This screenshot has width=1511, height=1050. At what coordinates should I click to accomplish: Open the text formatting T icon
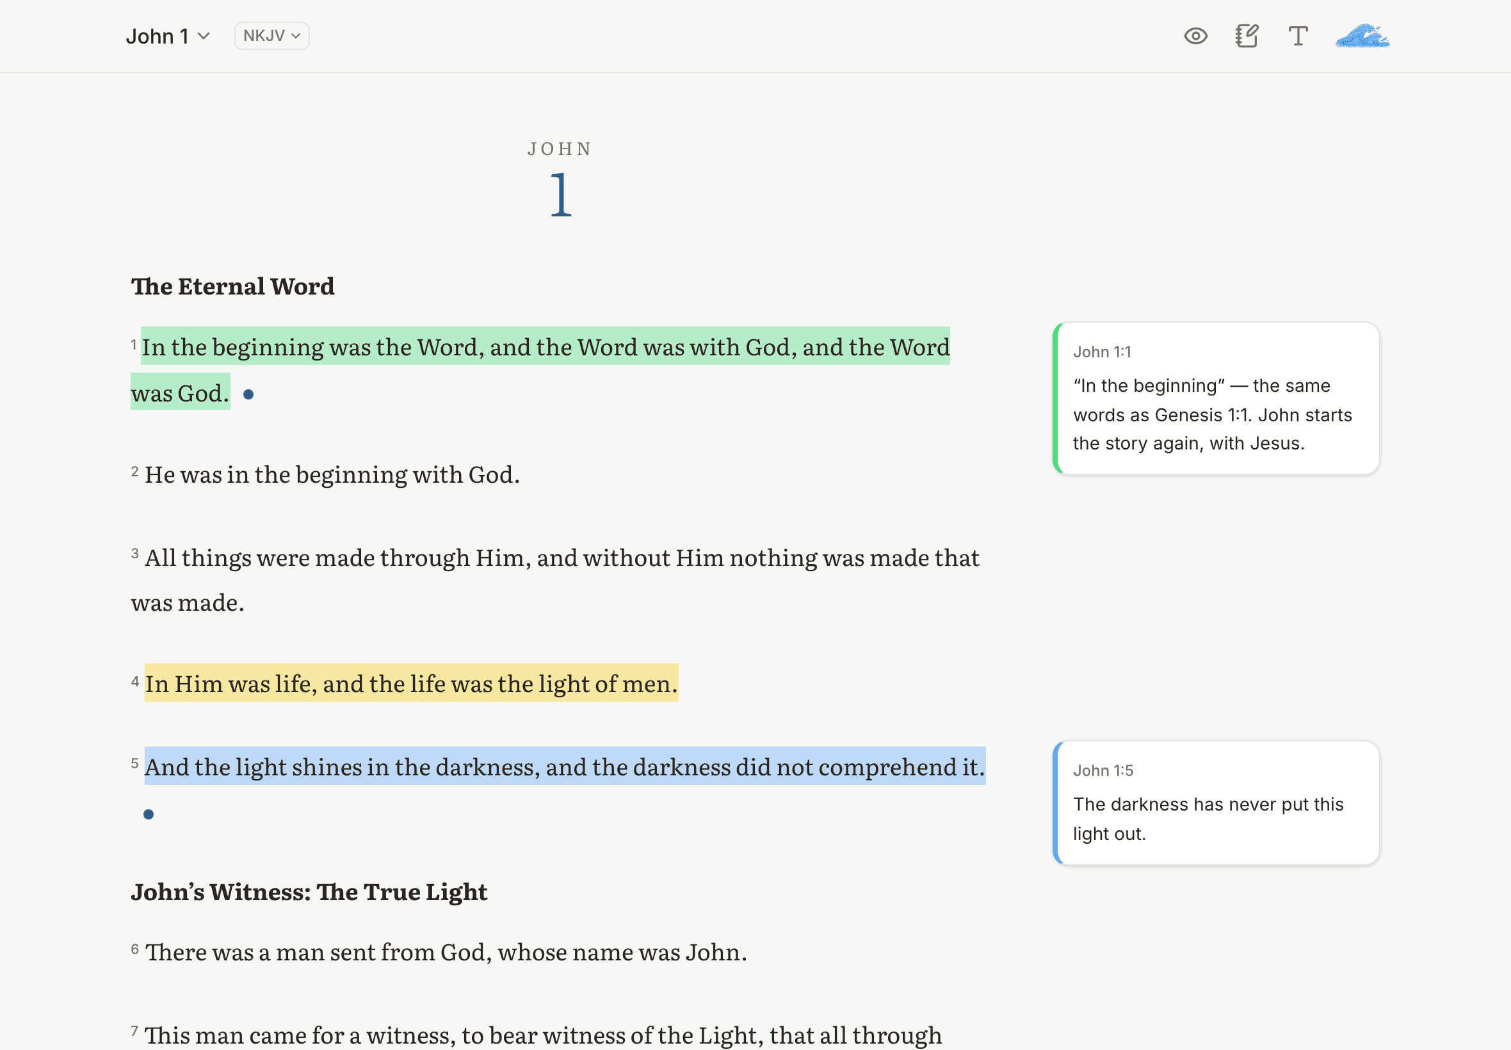pyautogui.click(x=1298, y=36)
